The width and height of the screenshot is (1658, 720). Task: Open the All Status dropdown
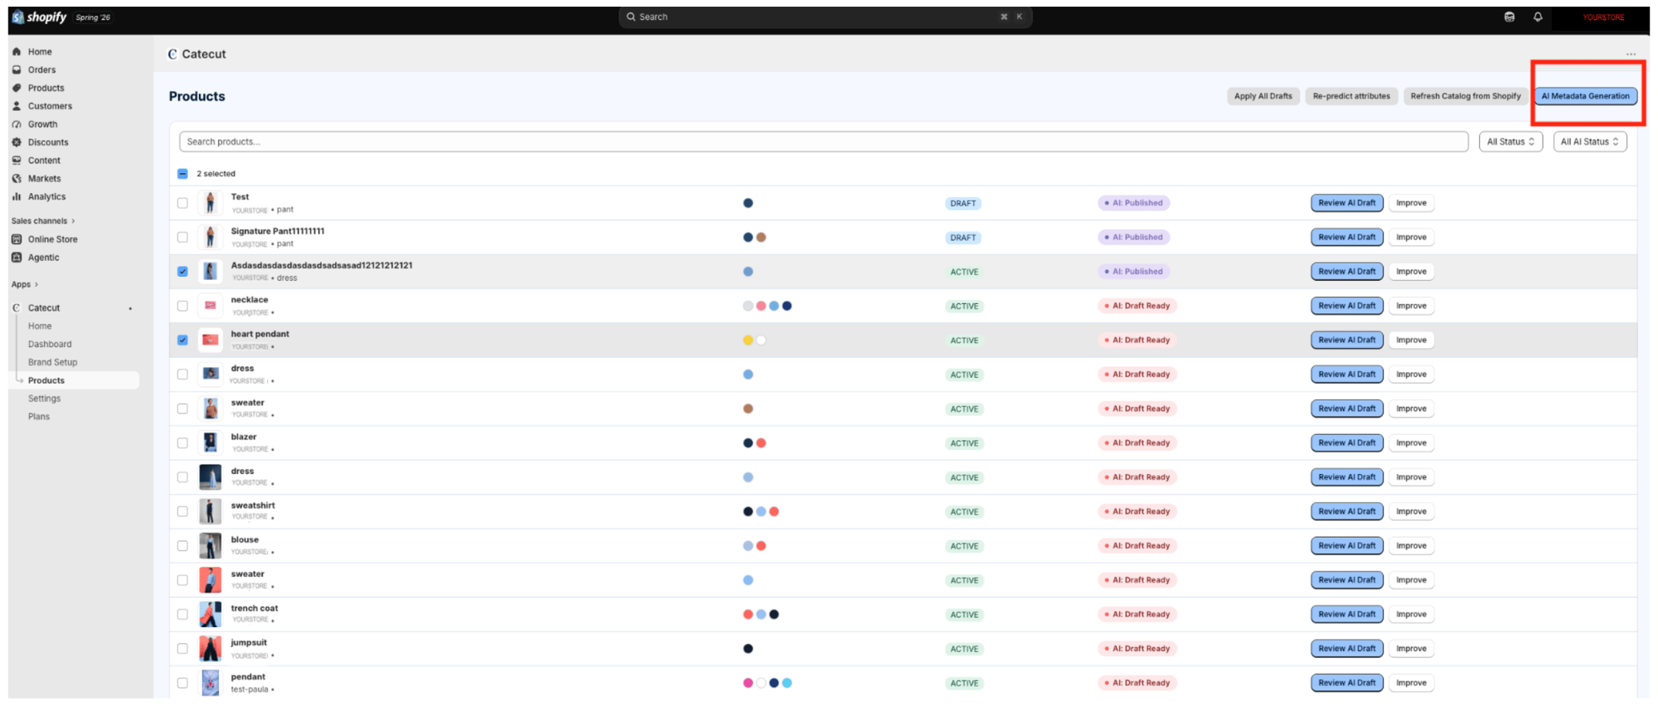(x=1510, y=142)
